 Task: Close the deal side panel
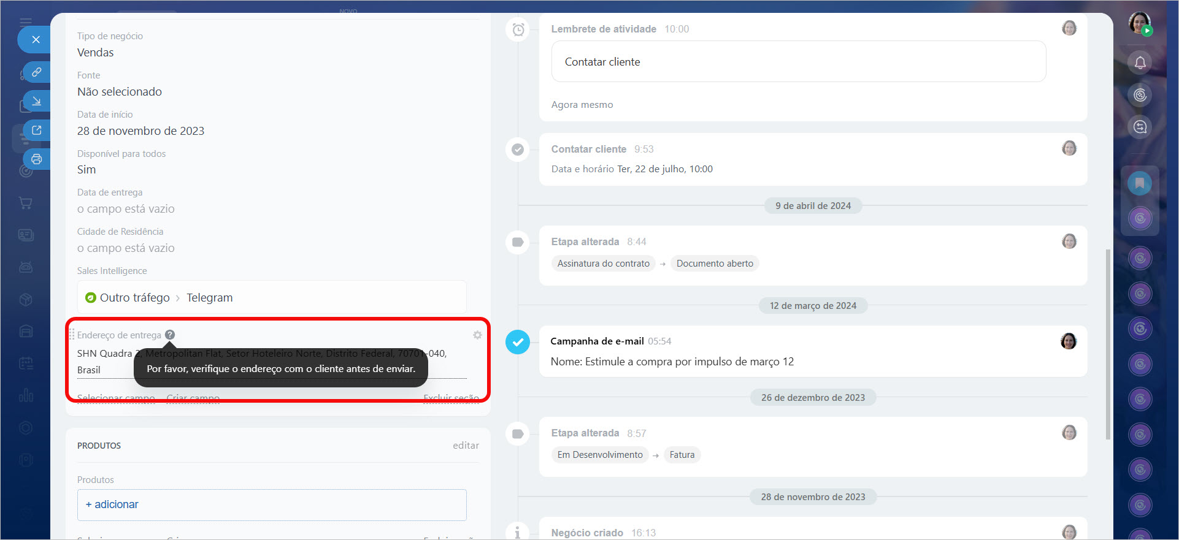pyautogui.click(x=36, y=40)
